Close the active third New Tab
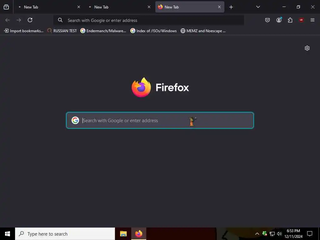 [x=219, y=7]
